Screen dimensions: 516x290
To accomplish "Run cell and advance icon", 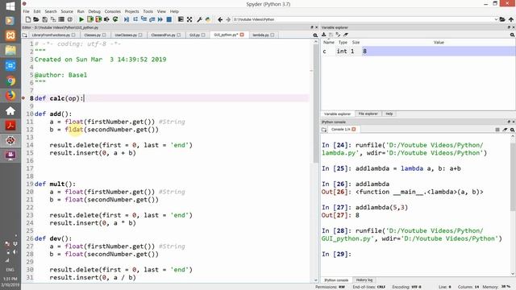I will (x=98, y=19).
